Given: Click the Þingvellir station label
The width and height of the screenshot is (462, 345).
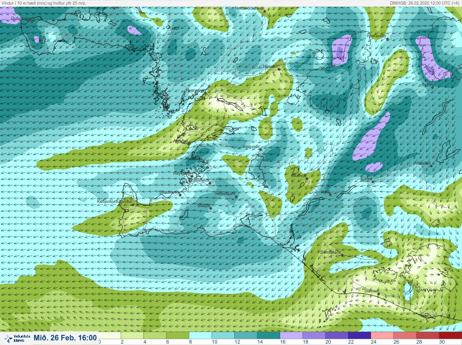Looking at the screenshot, I should pos(251,147).
